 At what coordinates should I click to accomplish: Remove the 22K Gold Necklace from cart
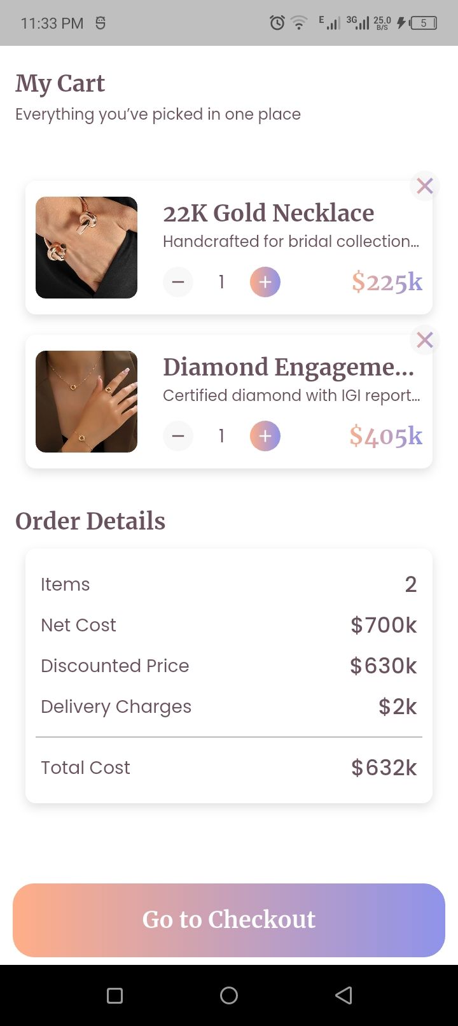424,186
